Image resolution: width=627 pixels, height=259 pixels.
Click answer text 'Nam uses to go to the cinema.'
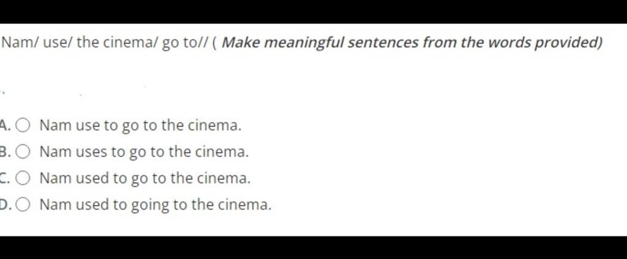145,152
